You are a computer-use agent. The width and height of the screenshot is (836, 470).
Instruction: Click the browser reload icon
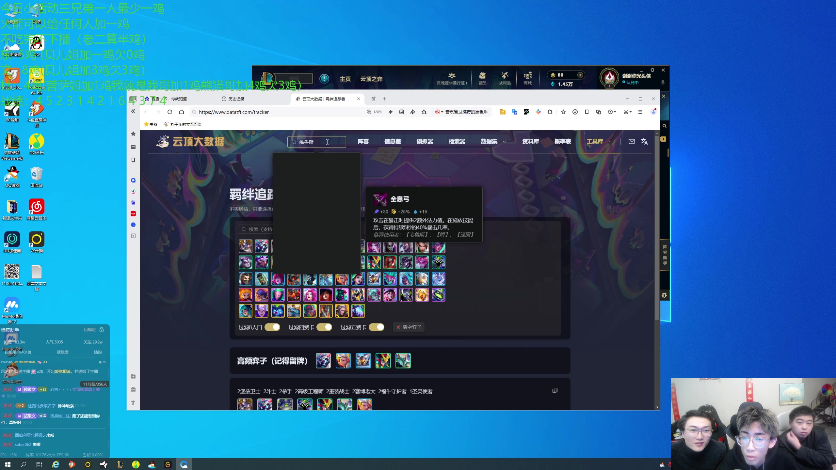pyautogui.click(x=170, y=112)
